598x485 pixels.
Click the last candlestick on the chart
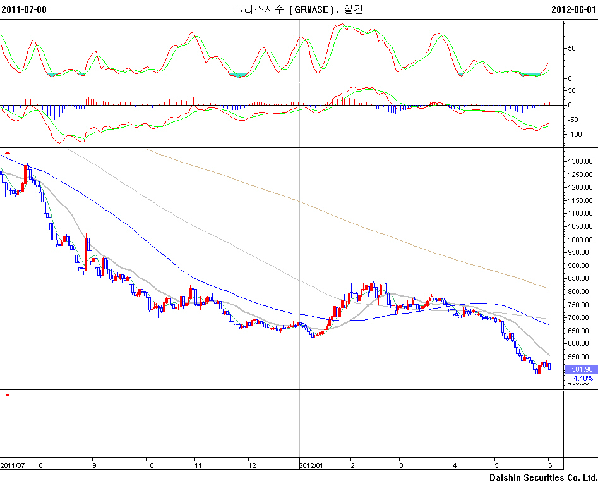(x=549, y=367)
